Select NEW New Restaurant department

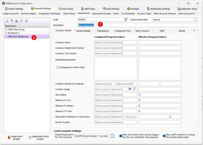(27, 36)
